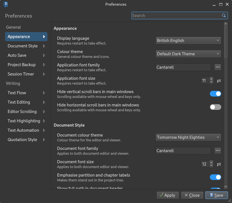This screenshot has width=232, height=203.
Task: Open the Display language dropdown
Action: pos(188,41)
